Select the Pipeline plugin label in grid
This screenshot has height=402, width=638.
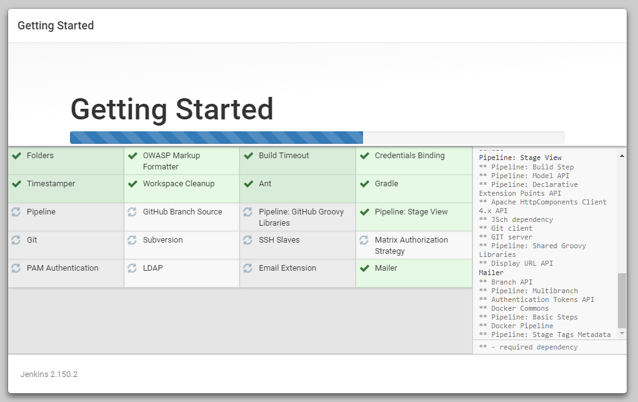pos(41,211)
